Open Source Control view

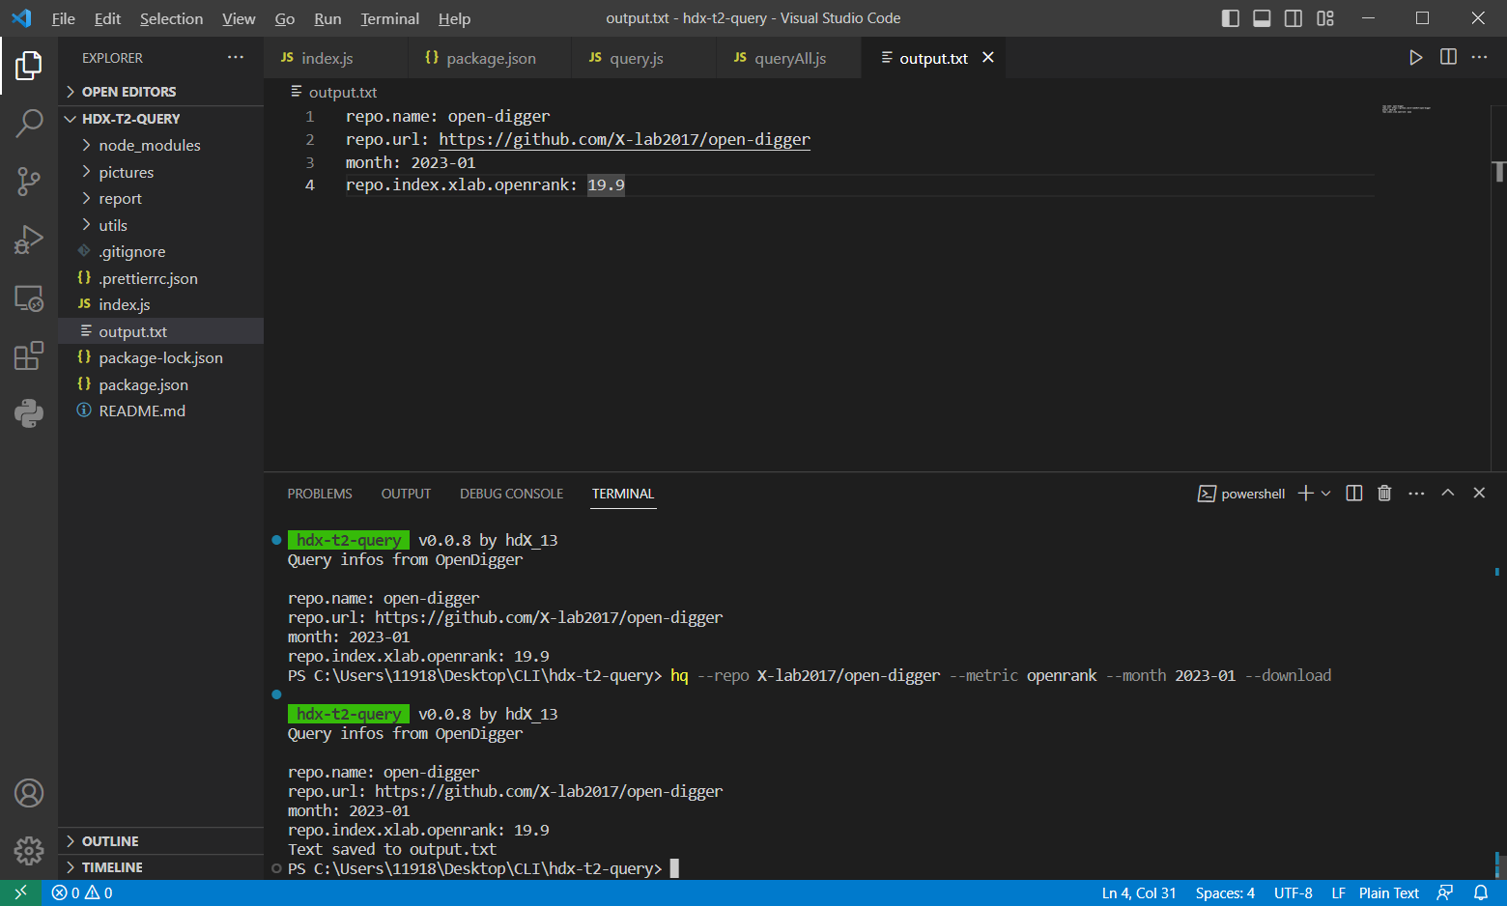click(29, 181)
